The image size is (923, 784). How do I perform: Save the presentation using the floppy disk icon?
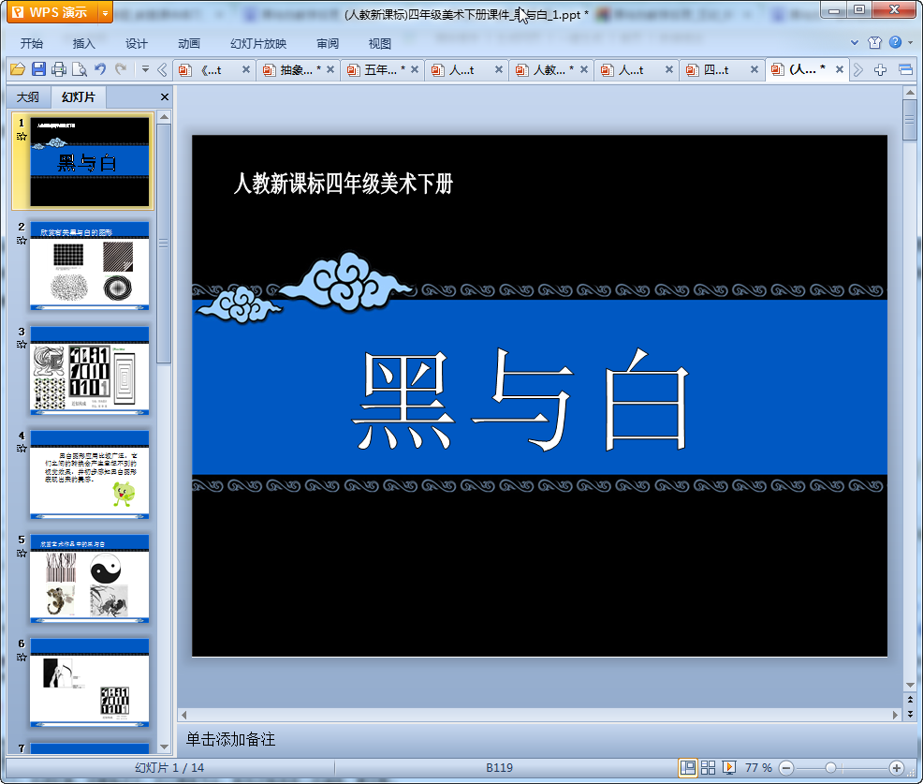click(39, 69)
